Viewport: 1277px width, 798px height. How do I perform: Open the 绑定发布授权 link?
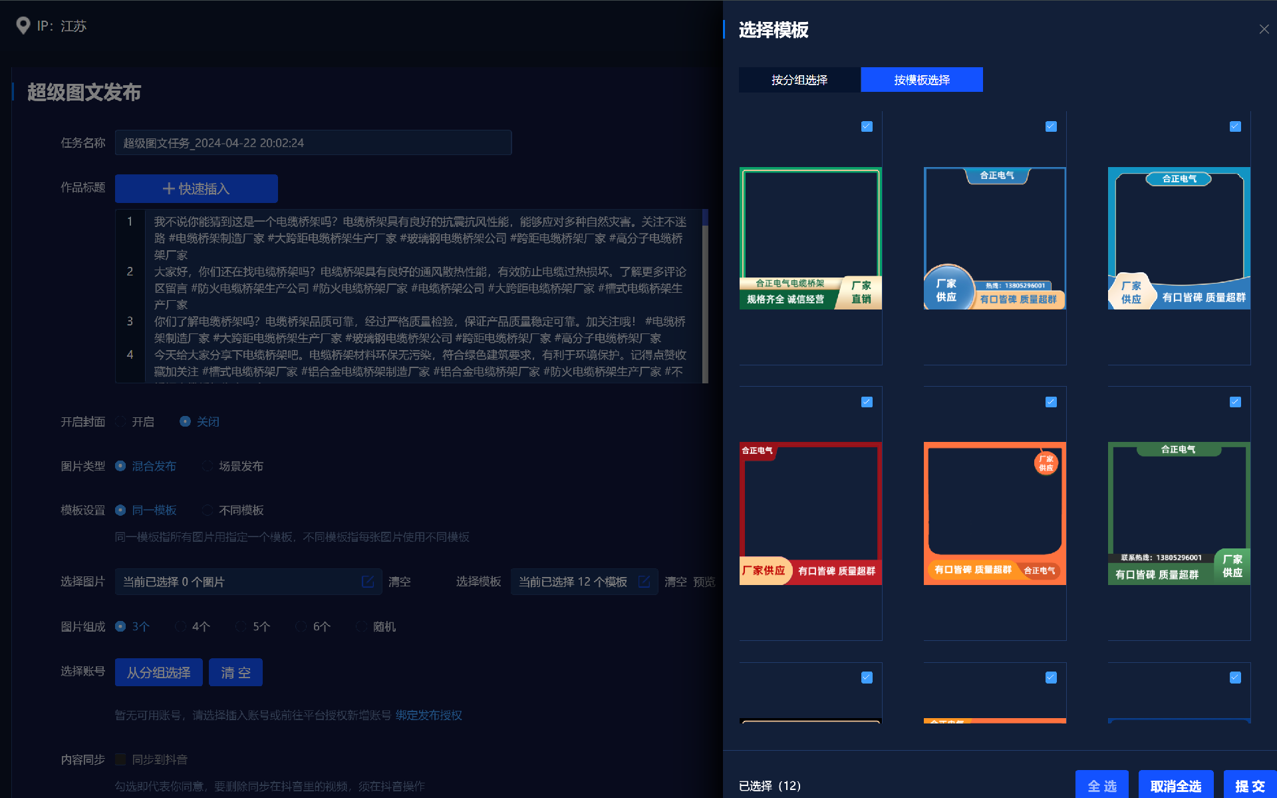pos(429,715)
